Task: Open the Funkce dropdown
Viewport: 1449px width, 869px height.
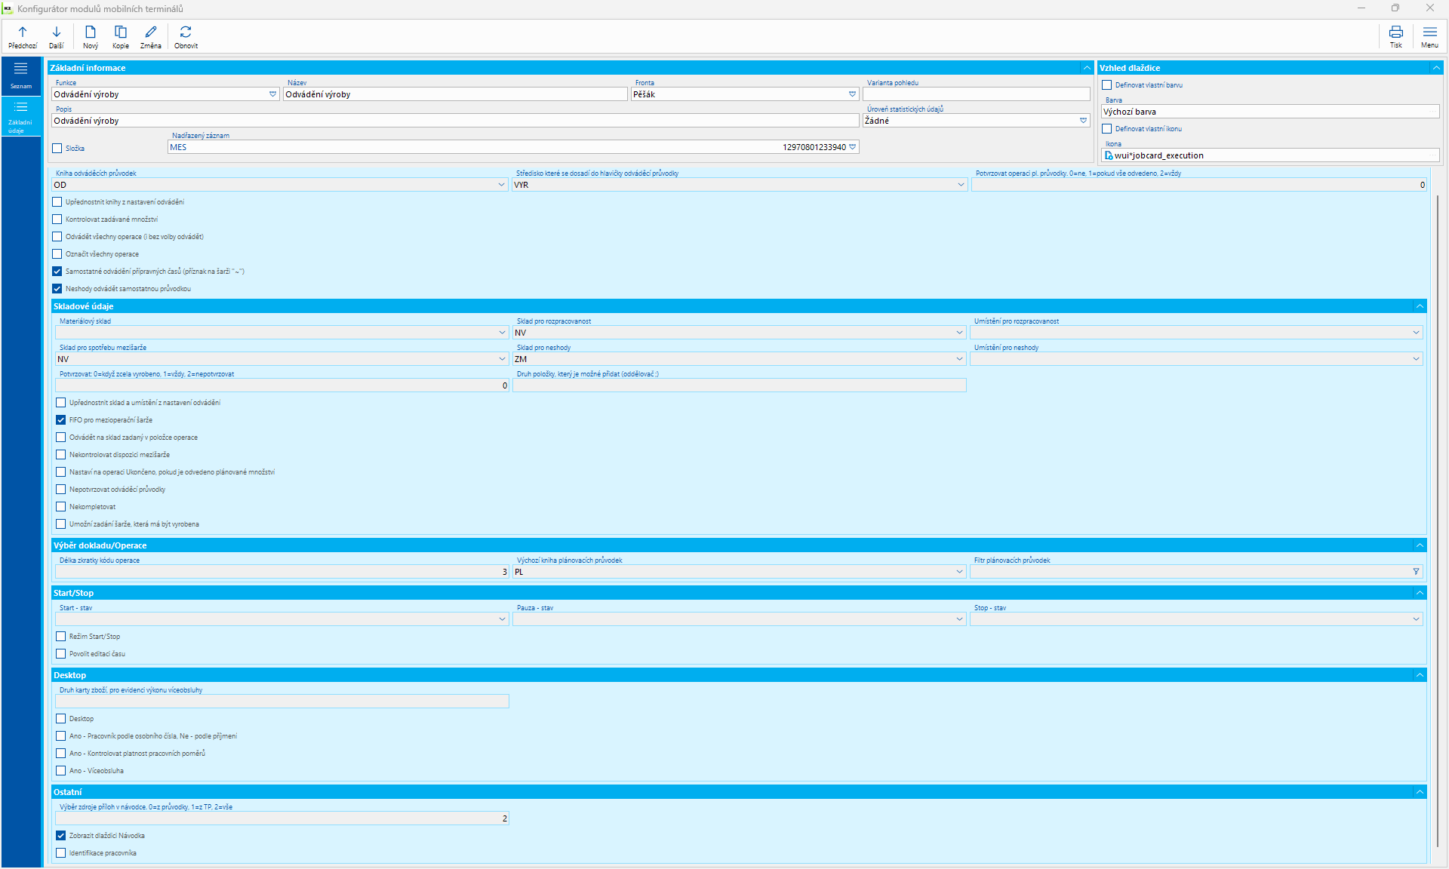Action: tap(272, 94)
